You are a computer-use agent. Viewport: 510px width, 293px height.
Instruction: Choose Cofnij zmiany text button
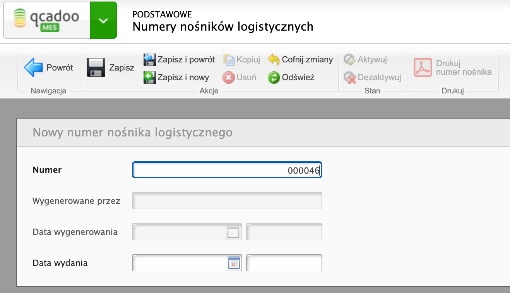(x=307, y=60)
